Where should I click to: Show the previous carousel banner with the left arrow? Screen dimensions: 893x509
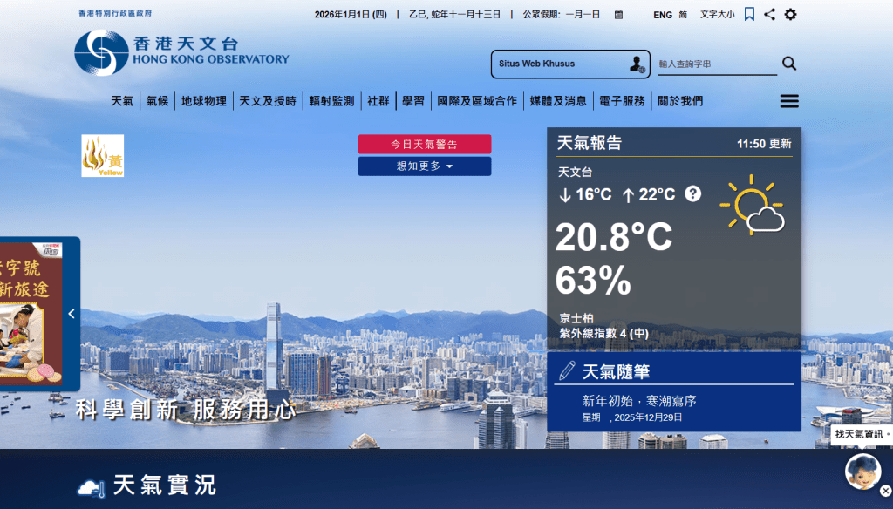pyautogui.click(x=72, y=314)
